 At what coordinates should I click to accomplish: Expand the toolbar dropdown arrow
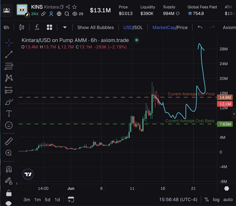[65, 27]
